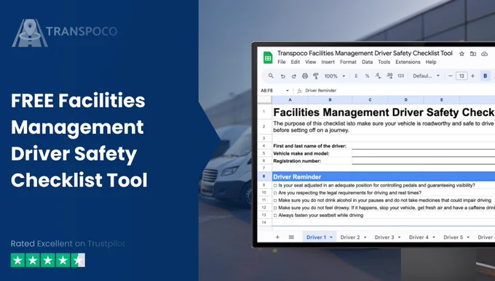Open the 123 more formats button
This screenshot has width=495, height=281.
(x=400, y=76)
